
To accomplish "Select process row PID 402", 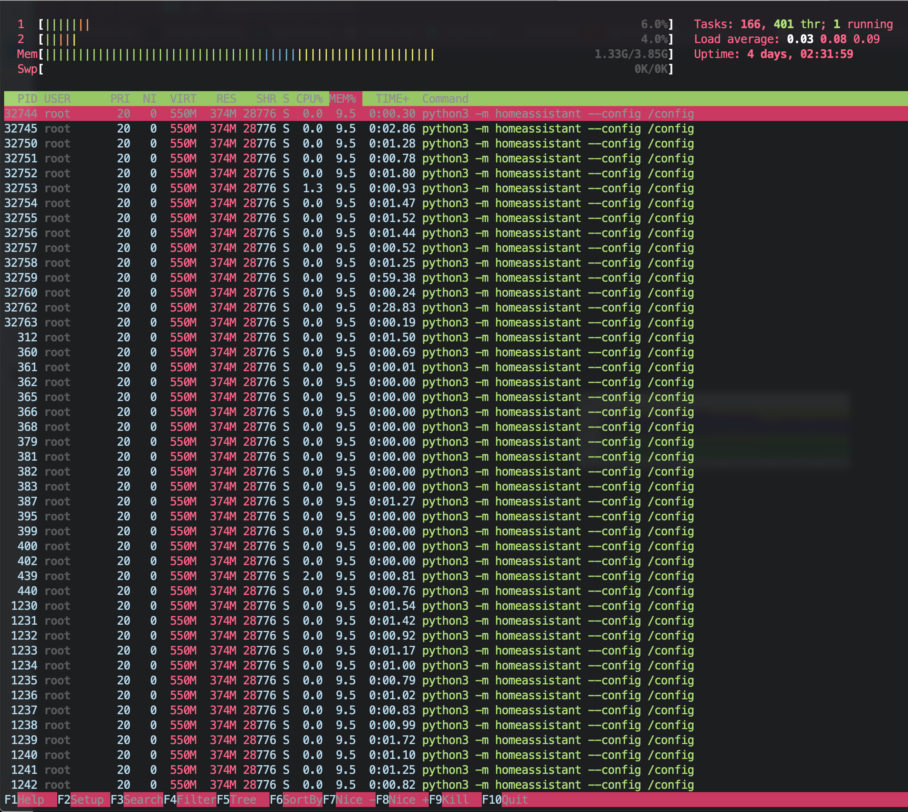I will [x=456, y=561].
